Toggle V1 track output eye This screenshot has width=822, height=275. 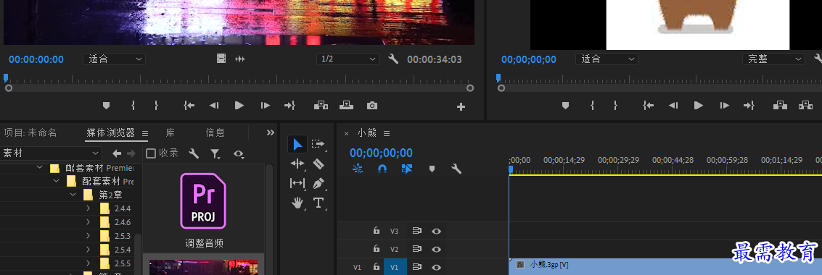pyautogui.click(x=436, y=267)
